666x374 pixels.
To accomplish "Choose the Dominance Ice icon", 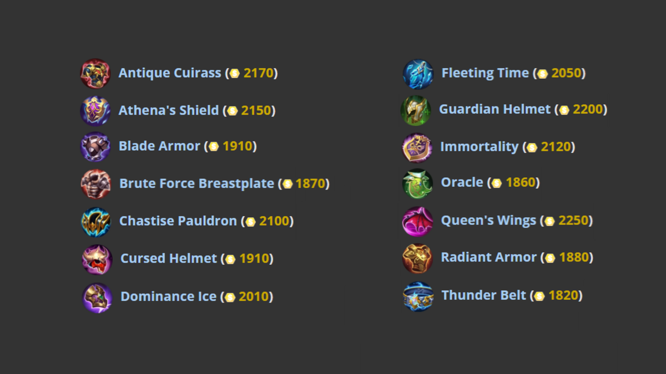I will (97, 297).
